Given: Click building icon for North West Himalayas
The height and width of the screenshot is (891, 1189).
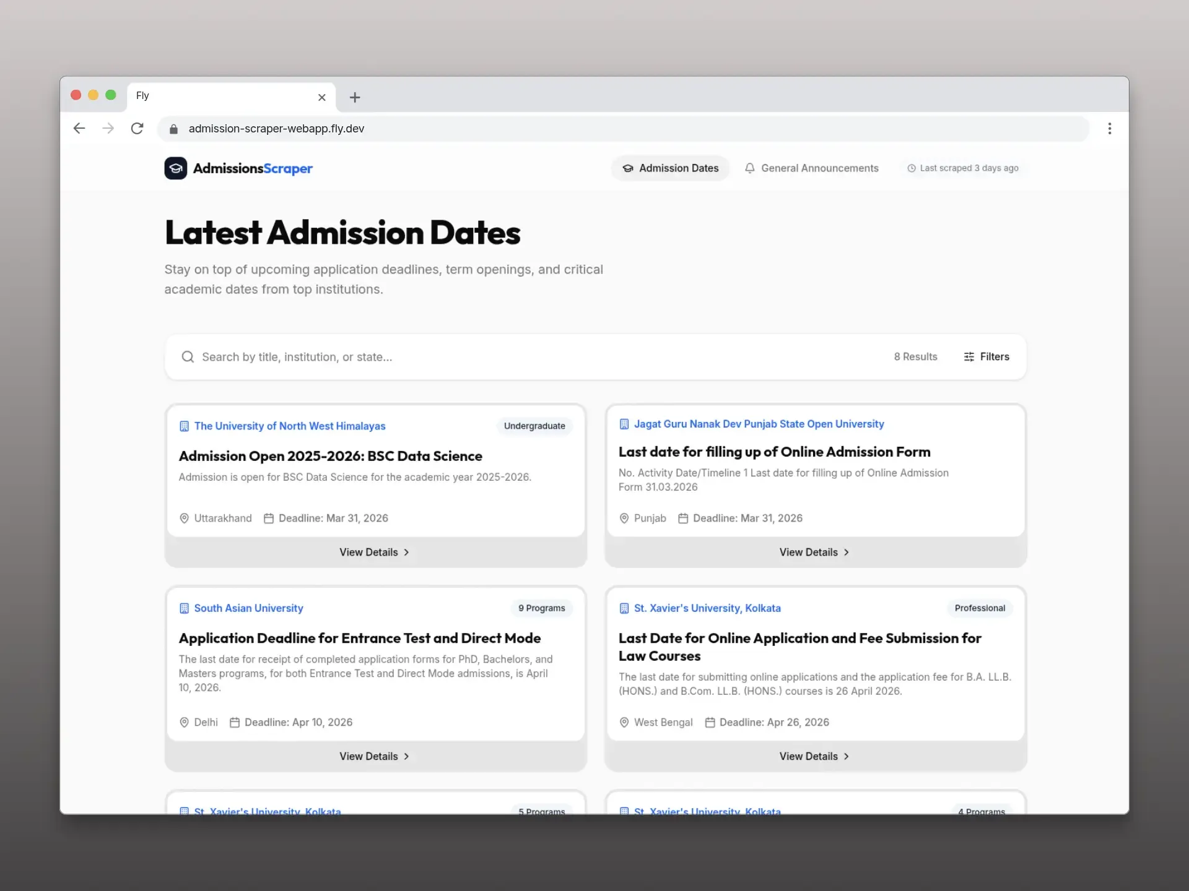Looking at the screenshot, I should [184, 426].
